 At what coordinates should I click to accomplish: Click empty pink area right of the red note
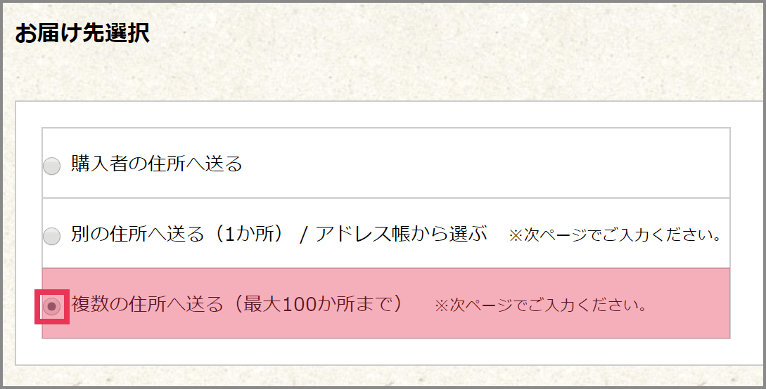coord(689,304)
